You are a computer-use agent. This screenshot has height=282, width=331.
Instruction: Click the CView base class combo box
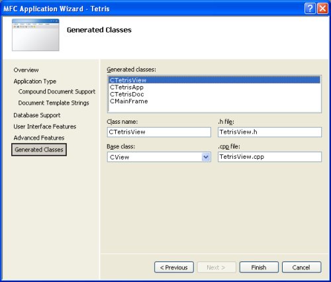pos(159,157)
